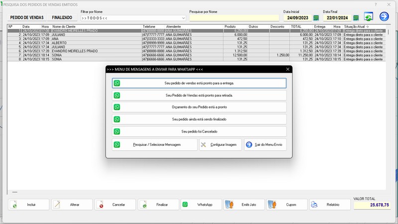Click the Alterar pencil button
This screenshot has height=224, width=398.
(72, 205)
